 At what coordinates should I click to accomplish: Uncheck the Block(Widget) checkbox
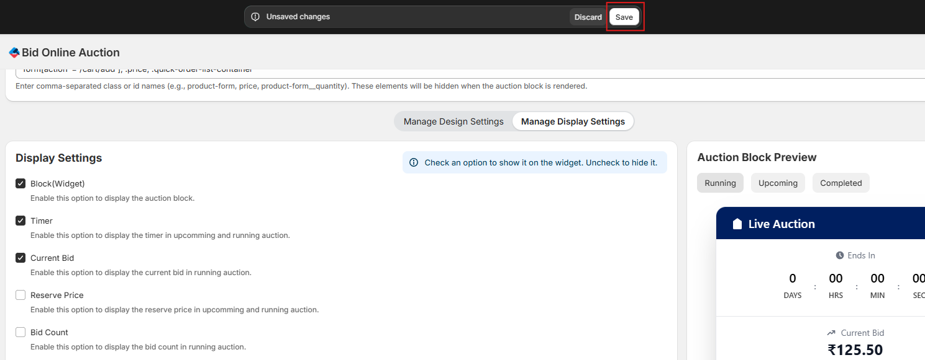[x=21, y=183]
